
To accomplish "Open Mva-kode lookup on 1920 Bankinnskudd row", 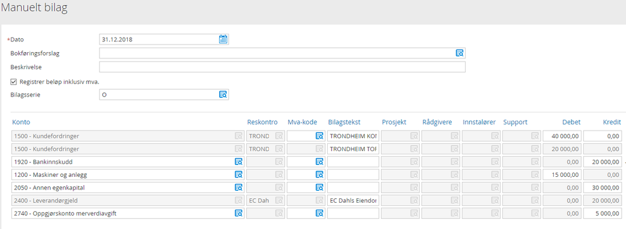I will [x=320, y=162].
